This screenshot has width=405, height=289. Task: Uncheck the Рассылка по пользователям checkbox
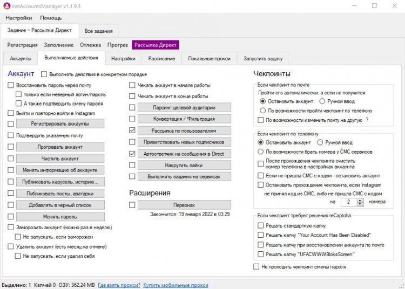(x=132, y=130)
